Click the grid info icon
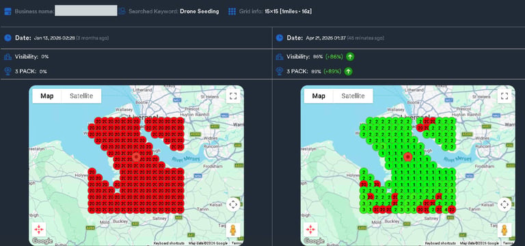Screen dimensions: 525x246 pos(232,12)
